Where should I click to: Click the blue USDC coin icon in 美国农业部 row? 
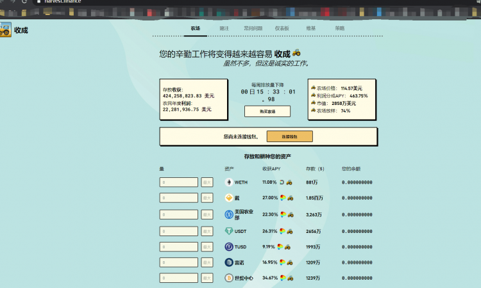(x=229, y=214)
